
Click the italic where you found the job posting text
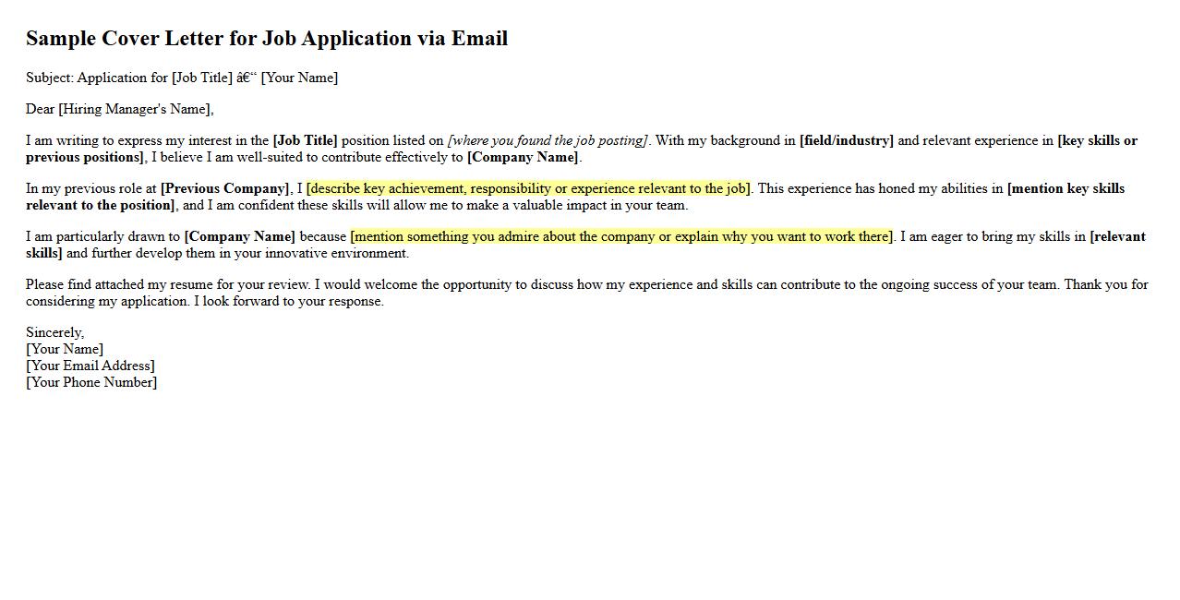(x=548, y=140)
